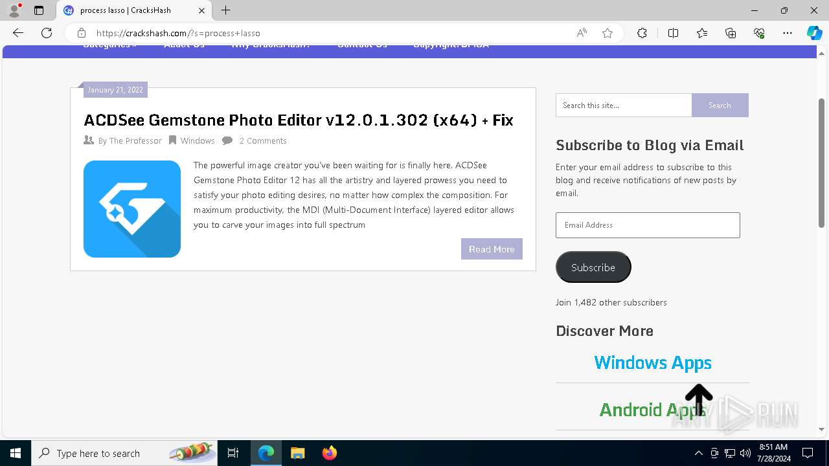Click Read More on ACDSee post
The image size is (829, 466).
tap(492, 249)
